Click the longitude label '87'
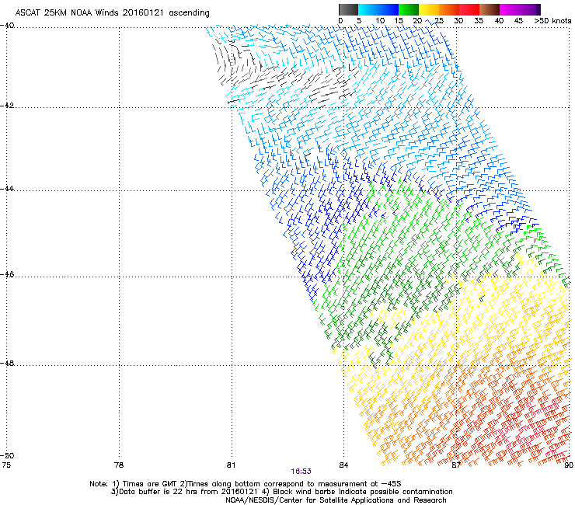This screenshot has width=575, height=505. coord(456,465)
